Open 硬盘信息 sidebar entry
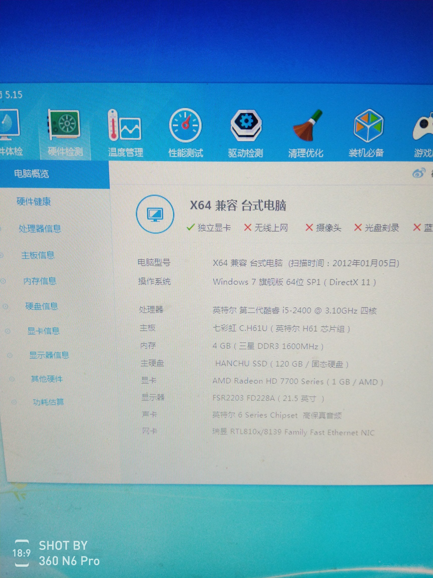 [x=42, y=306]
